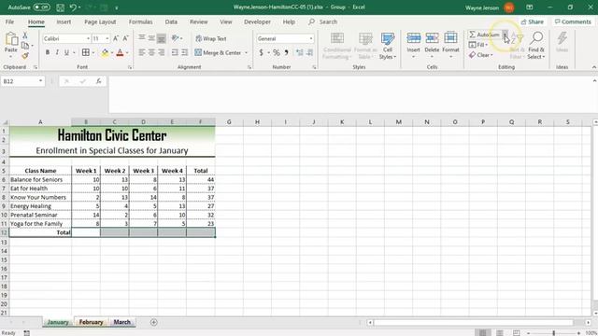Screen dimensions: 598x336
Task: Open the AutoSum dropdown arrow
Action: click(x=505, y=35)
